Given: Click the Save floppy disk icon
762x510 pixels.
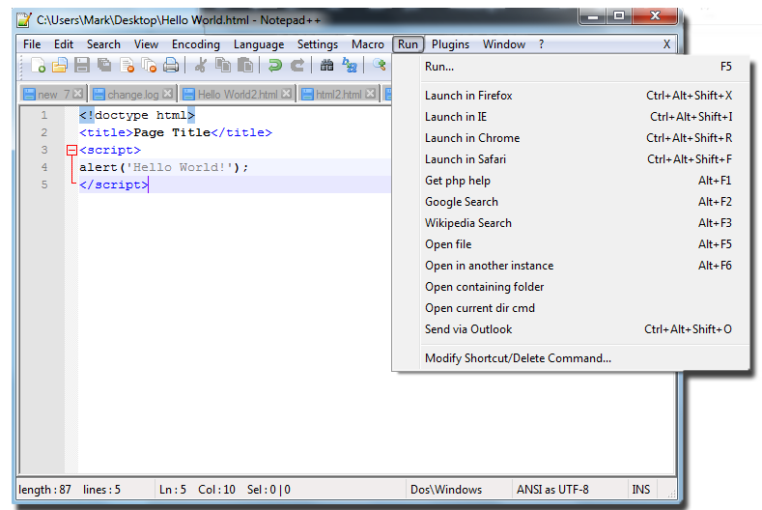Looking at the screenshot, I should (82, 65).
